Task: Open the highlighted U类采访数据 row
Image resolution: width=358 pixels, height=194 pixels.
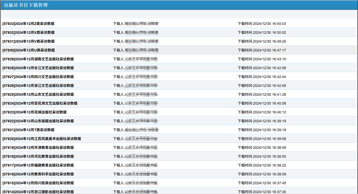Action: coord(28,50)
